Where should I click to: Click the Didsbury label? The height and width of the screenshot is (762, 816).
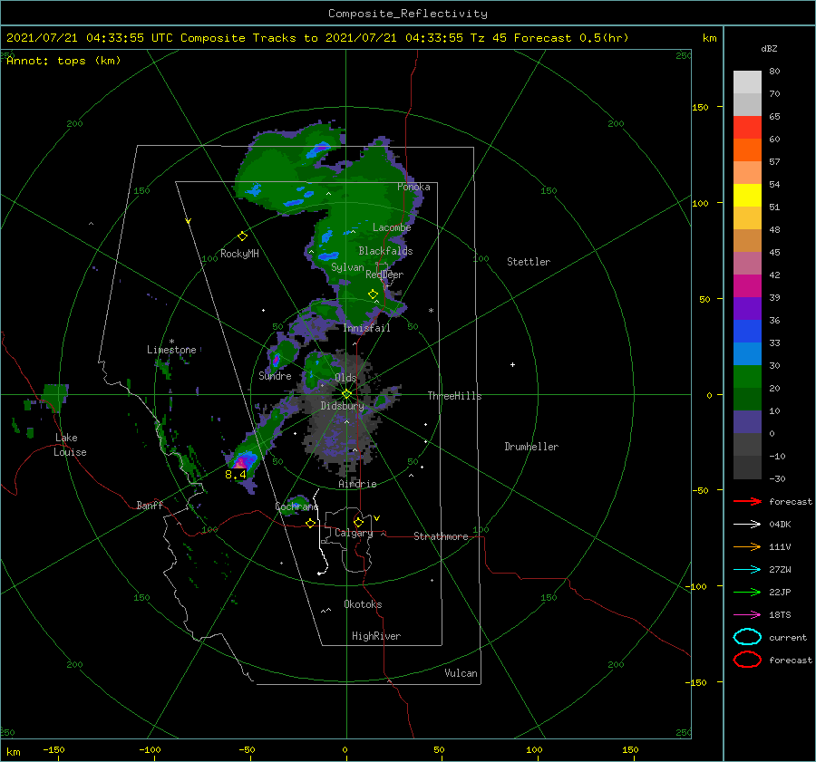pyautogui.click(x=342, y=406)
